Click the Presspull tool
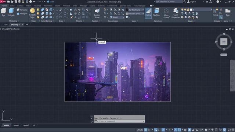 point(22,14)
